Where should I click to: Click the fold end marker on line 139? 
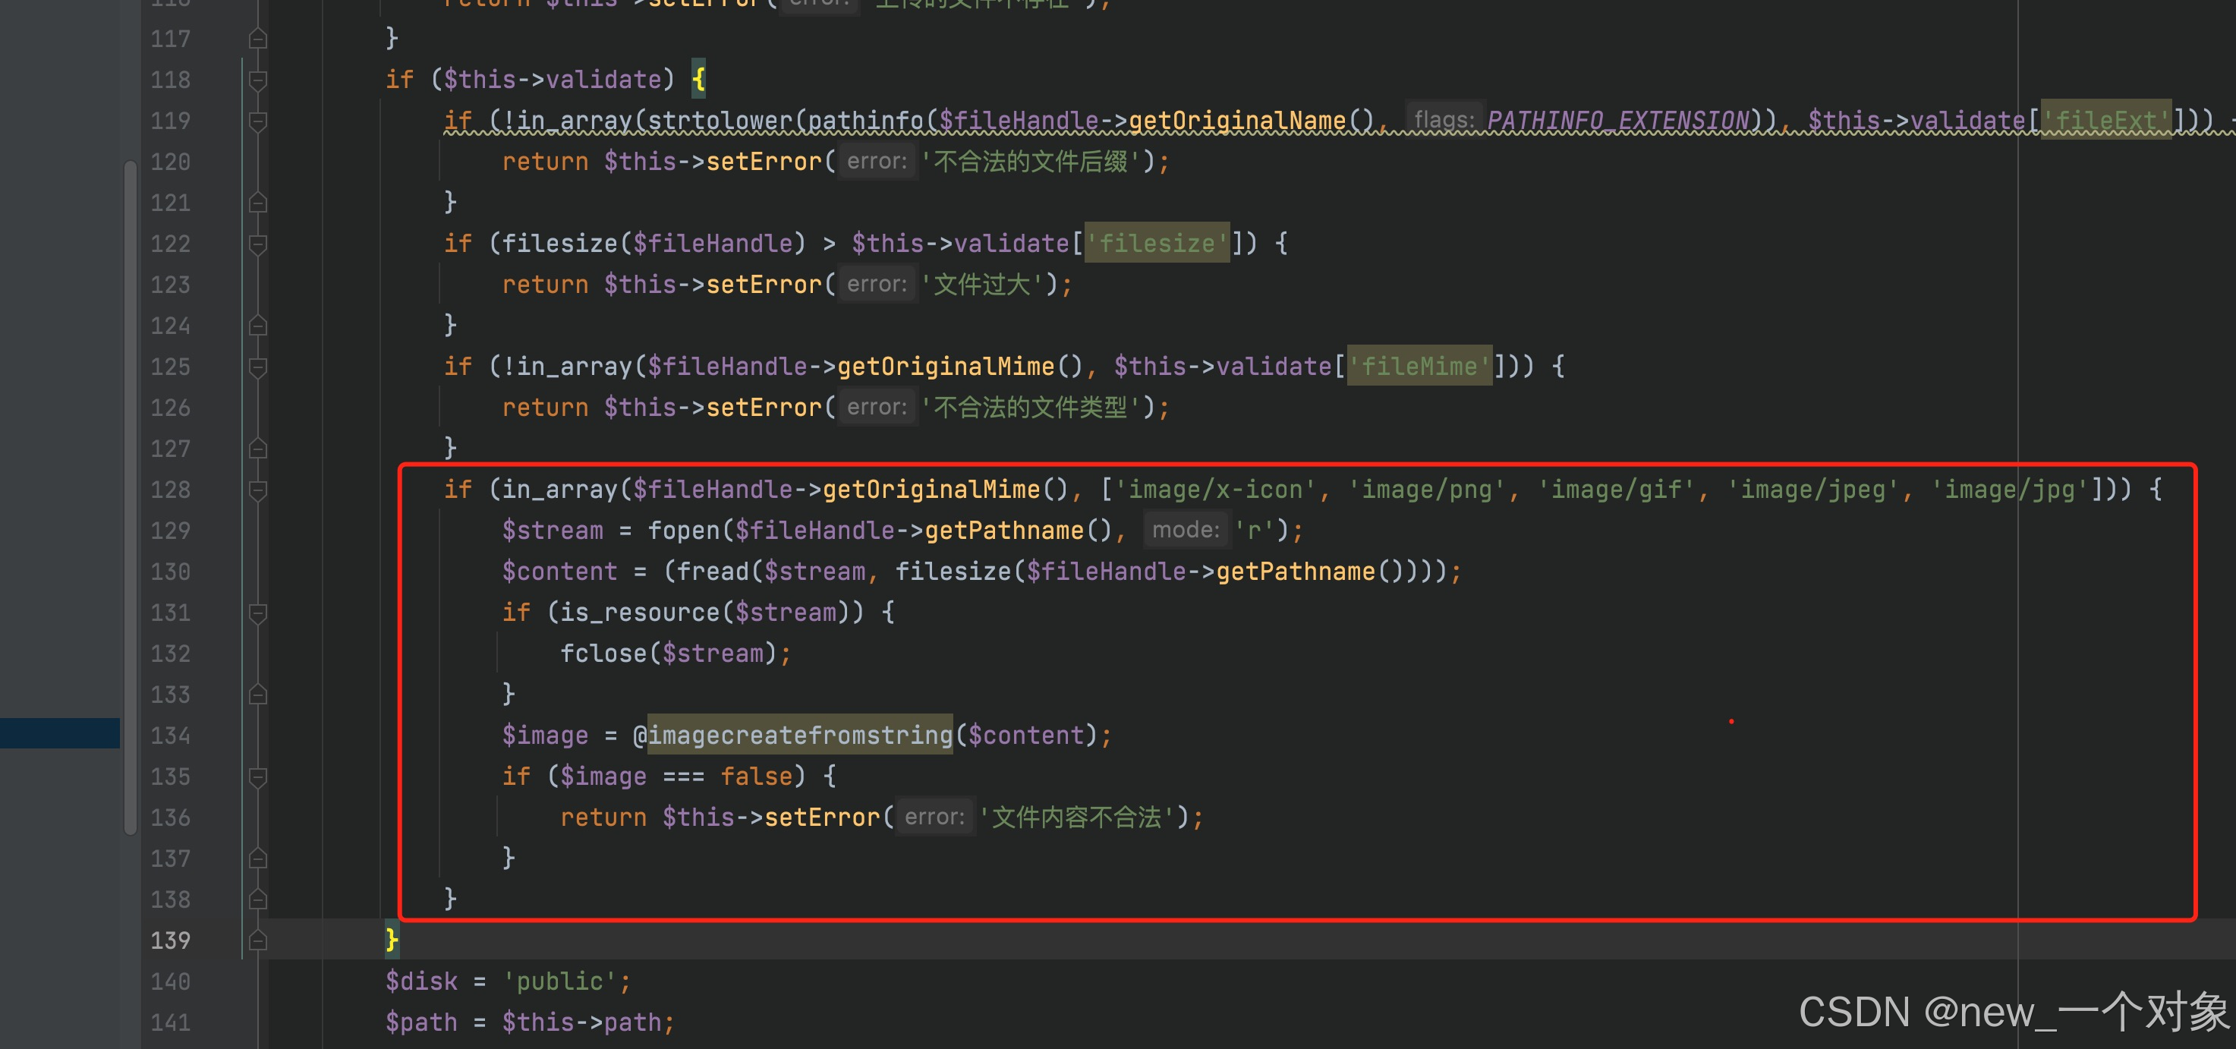pos(258,940)
